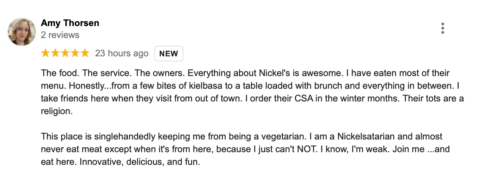This screenshot has height=174, width=478.
Task: Click the word "religion" ending the first paragraph
Action: (x=56, y=111)
